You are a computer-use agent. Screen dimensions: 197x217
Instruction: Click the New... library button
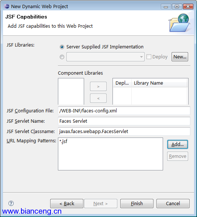click(x=180, y=57)
